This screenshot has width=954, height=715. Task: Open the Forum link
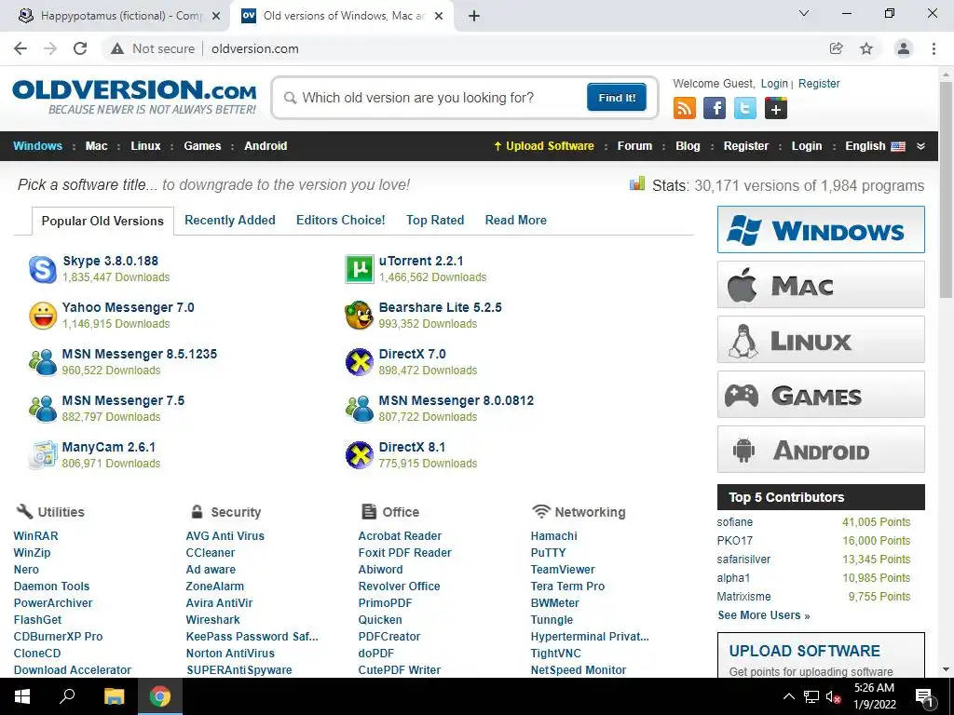click(x=634, y=146)
